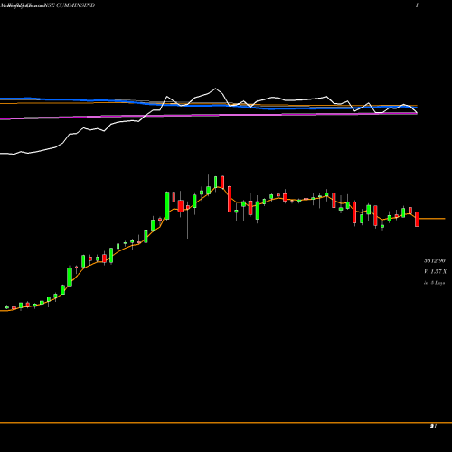Viewport: 452px width, 452px height.
Task: Click the pink moving average line
Action: tap(209, 116)
